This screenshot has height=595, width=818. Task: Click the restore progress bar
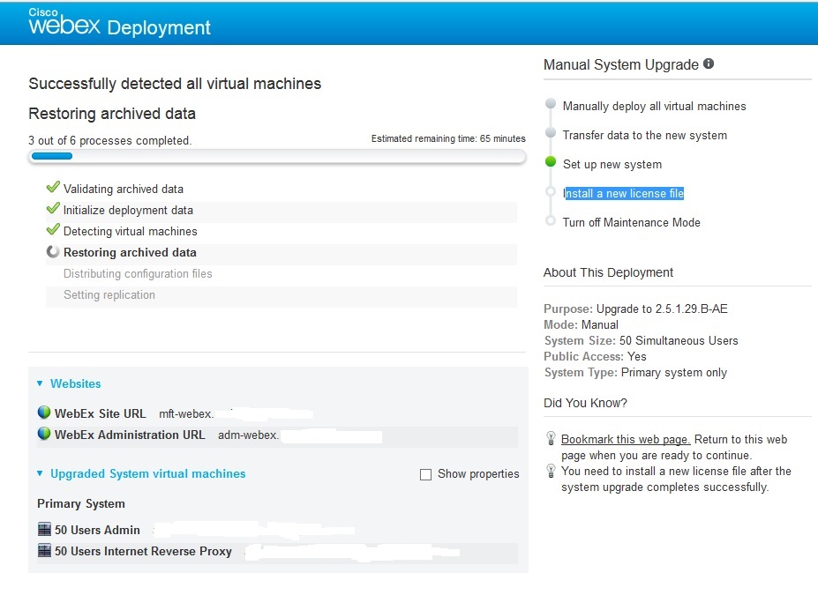point(277,156)
